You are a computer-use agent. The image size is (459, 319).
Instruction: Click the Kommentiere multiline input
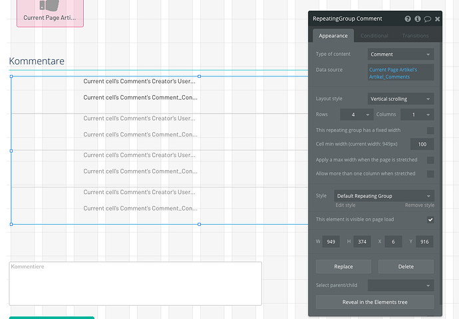[x=135, y=284]
